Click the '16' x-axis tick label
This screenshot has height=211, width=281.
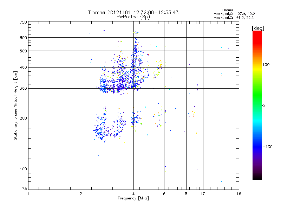pos(239,194)
